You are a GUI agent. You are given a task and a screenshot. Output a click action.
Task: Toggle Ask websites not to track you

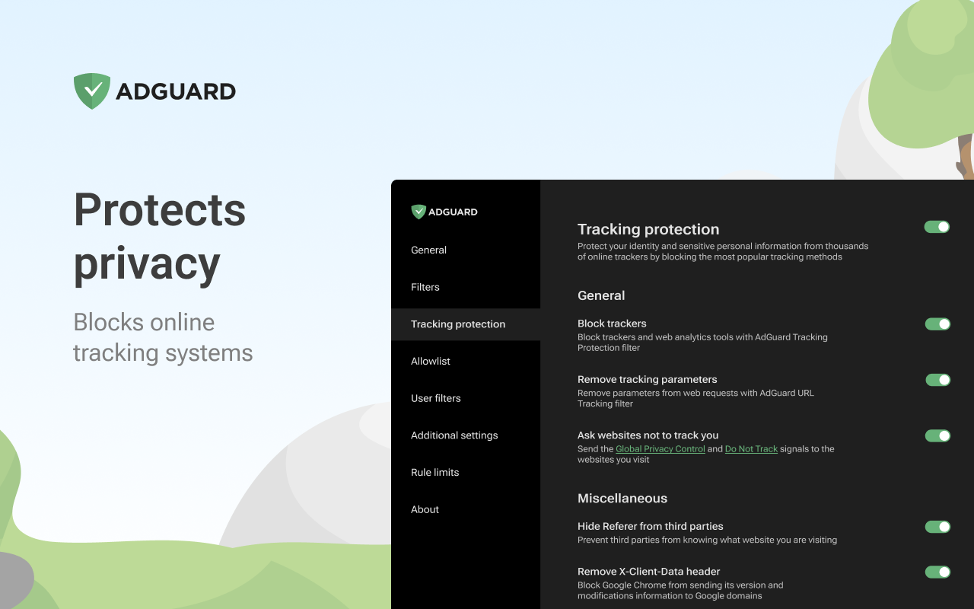pyautogui.click(x=937, y=436)
